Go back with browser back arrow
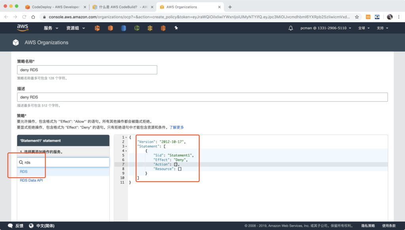Image resolution: width=405 pixels, height=230 pixels. tap(6, 17)
